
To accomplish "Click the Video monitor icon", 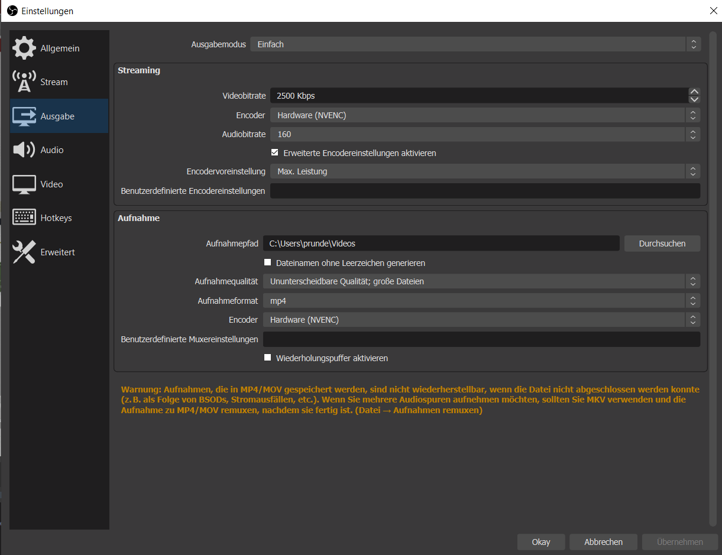I will (24, 184).
